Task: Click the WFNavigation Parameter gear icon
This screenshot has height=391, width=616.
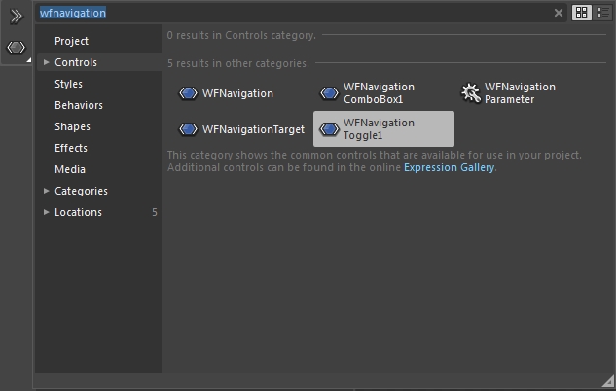Action: click(x=470, y=93)
